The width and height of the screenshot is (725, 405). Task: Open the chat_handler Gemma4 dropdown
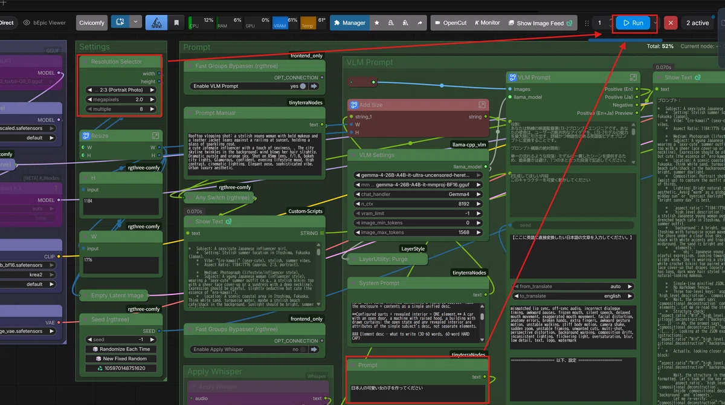click(x=418, y=195)
